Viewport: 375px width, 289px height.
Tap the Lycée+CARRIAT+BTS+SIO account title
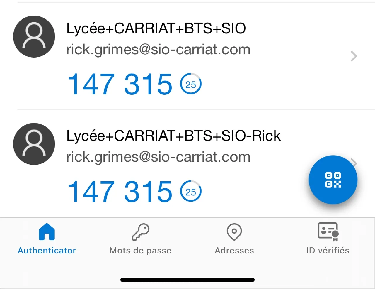tap(156, 28)
